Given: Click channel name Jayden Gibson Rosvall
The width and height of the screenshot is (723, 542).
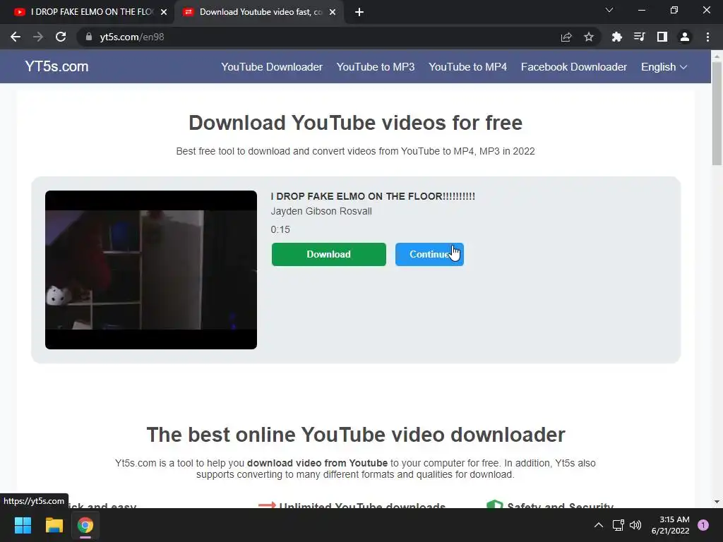Looking at the screenshot, I should [x=321, y=211].
